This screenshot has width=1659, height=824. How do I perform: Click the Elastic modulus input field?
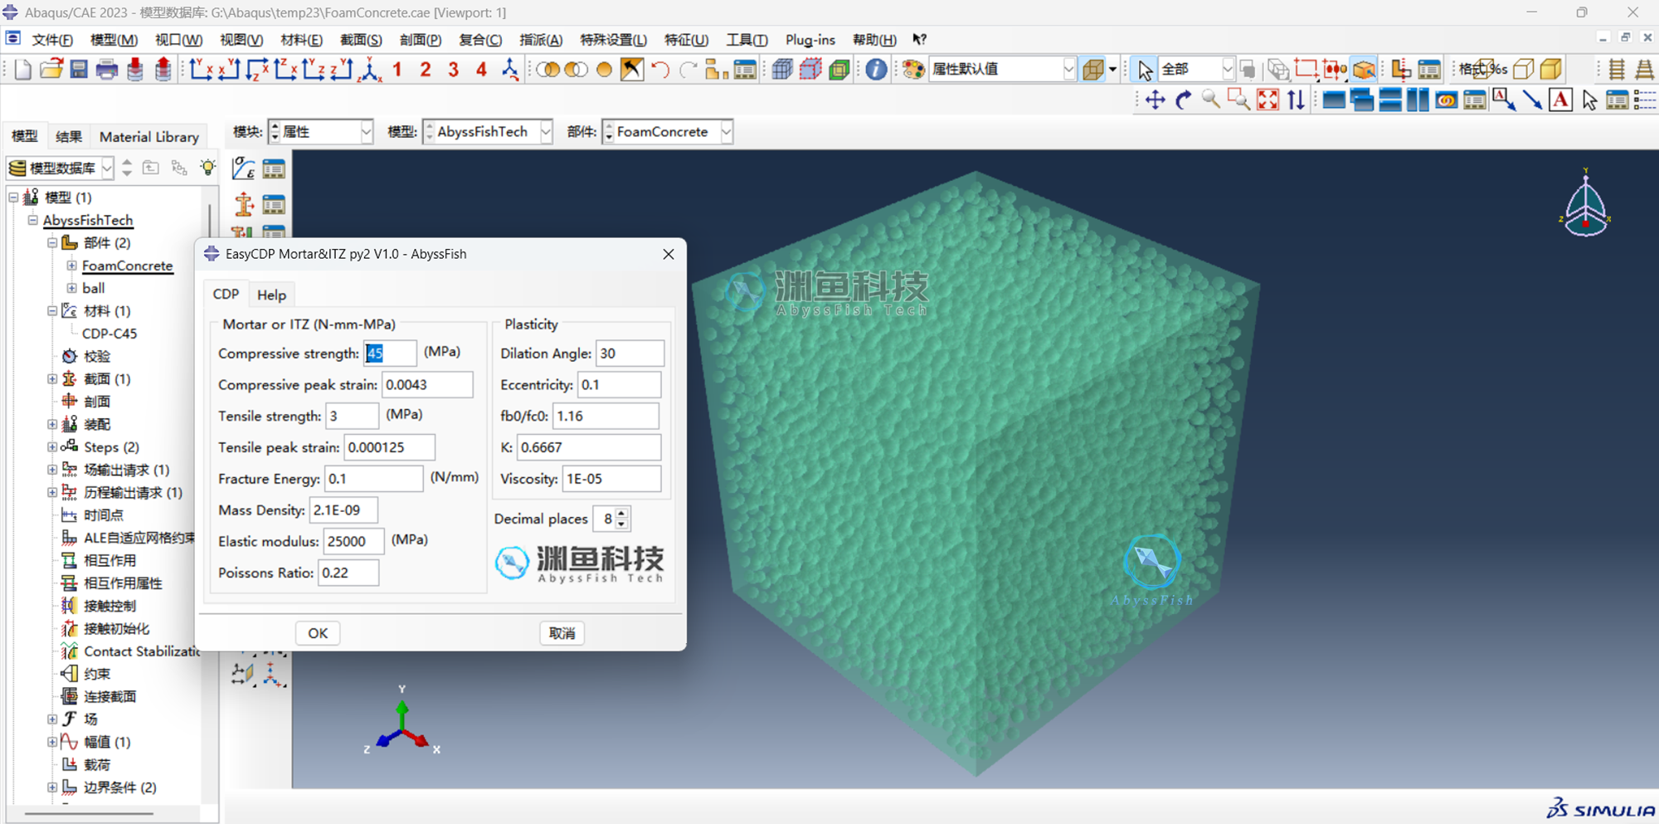[x=353, y=541]
